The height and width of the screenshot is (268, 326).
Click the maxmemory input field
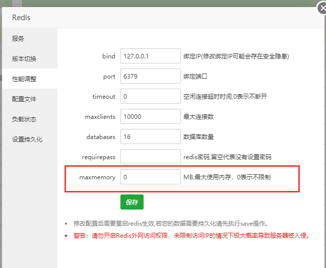point(151,177)
